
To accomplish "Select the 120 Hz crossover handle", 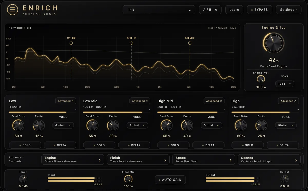I will [71, 43].
